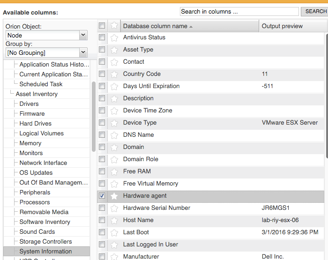
Task: Select Memory in asset tree
Action: (x=30, y=143)
